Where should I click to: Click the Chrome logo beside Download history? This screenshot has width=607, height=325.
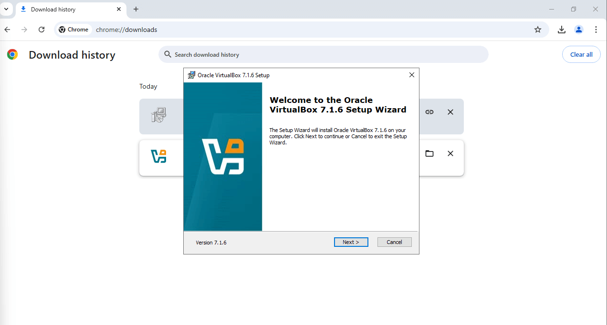point(12,54)
